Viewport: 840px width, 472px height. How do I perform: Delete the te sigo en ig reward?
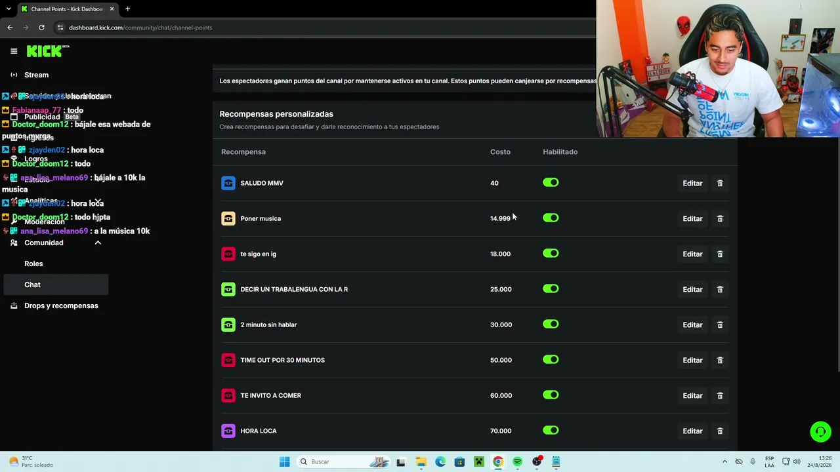(720, 254)
